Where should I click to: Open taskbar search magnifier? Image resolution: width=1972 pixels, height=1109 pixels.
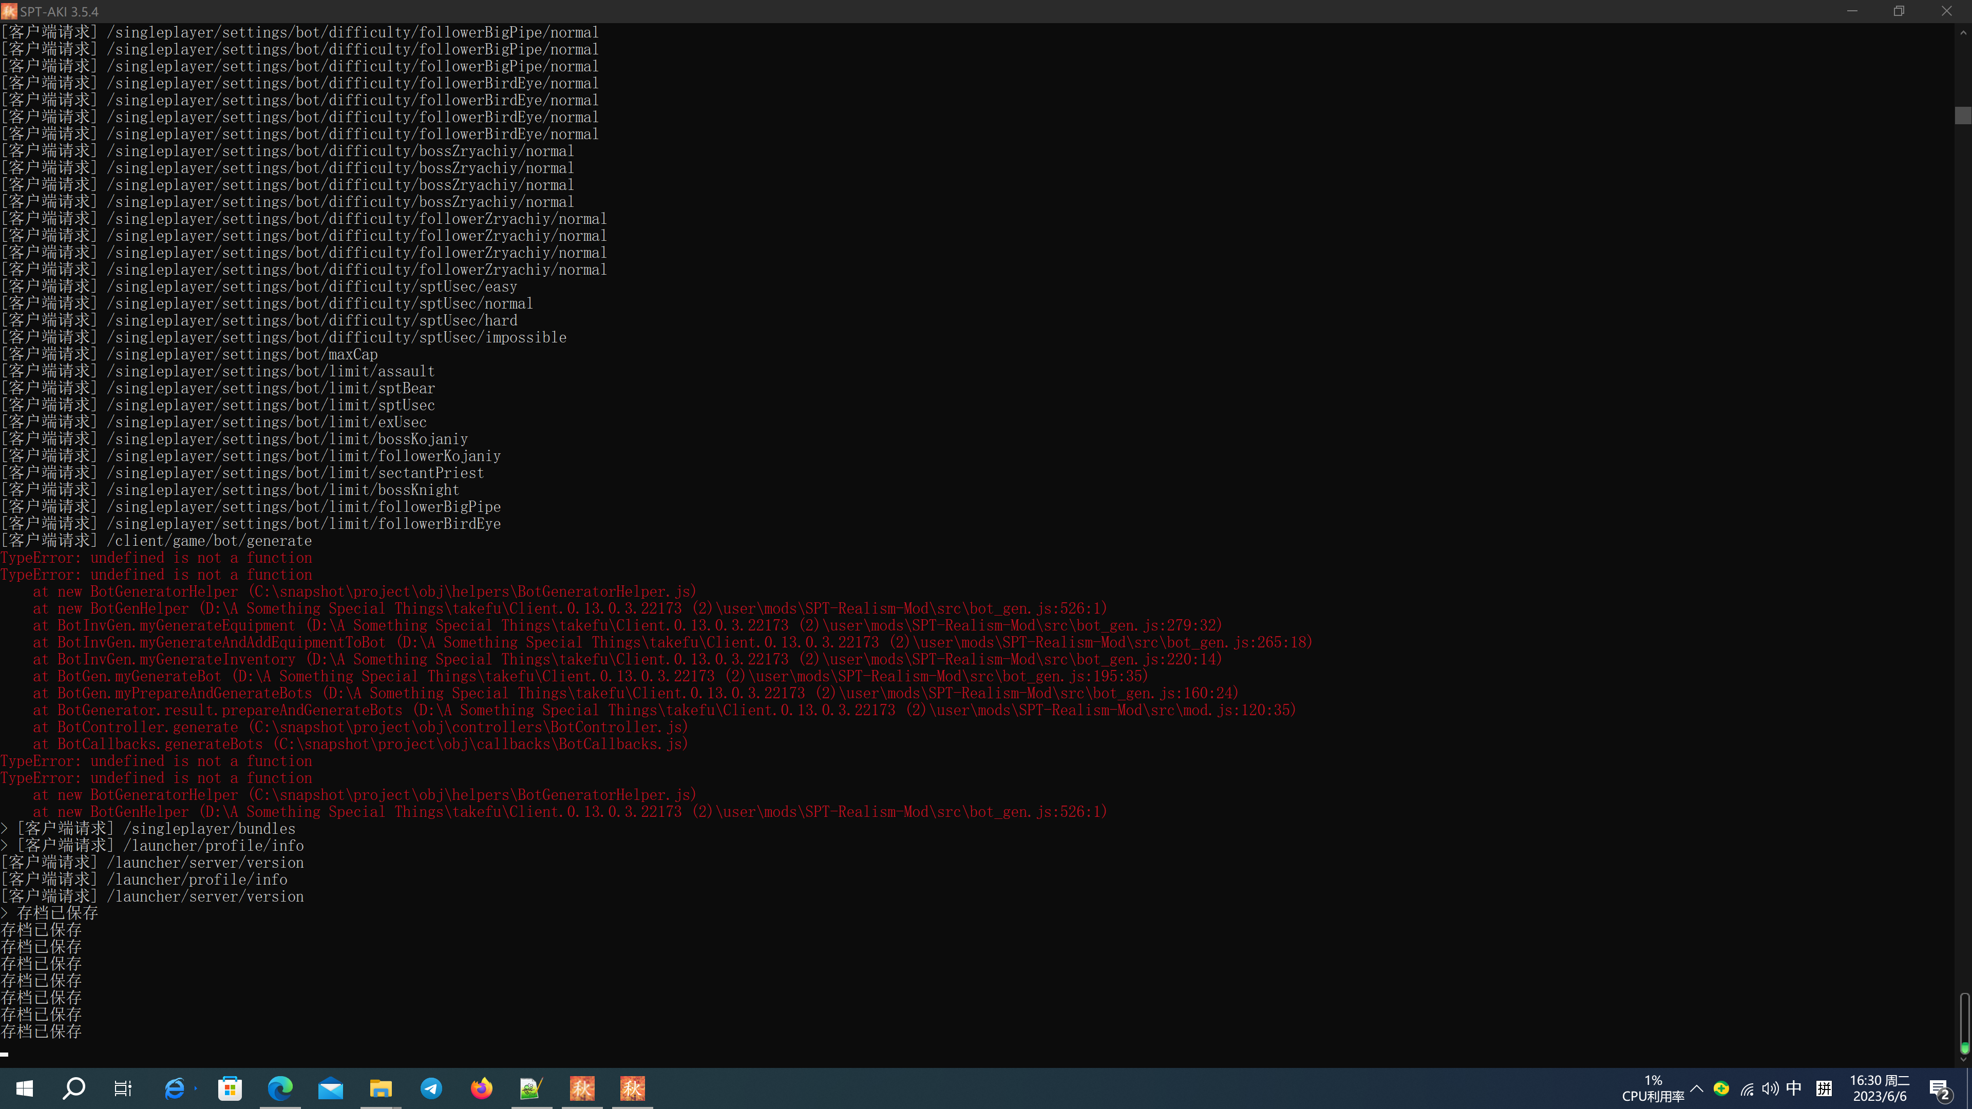tap(73, 1088)
